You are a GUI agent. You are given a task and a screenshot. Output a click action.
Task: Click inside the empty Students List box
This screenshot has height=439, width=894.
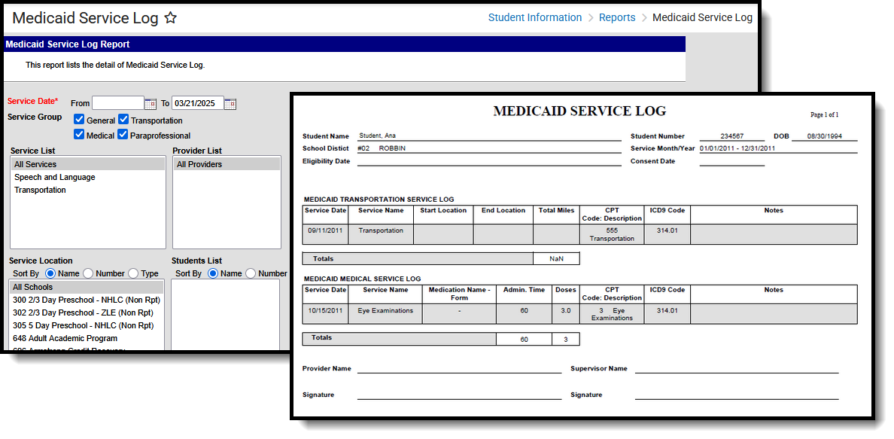click(226, 314)
